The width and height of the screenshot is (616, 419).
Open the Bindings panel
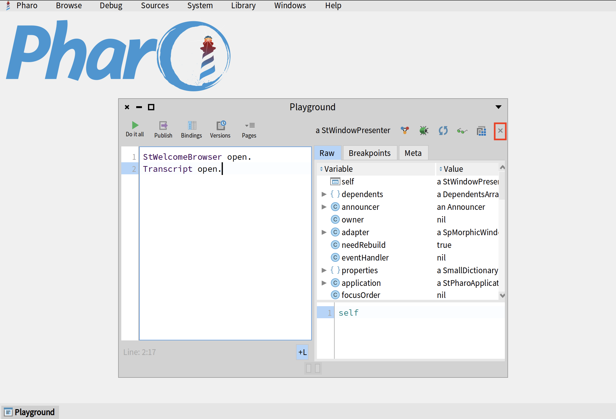pyautogui.click(x=191, y=126)
